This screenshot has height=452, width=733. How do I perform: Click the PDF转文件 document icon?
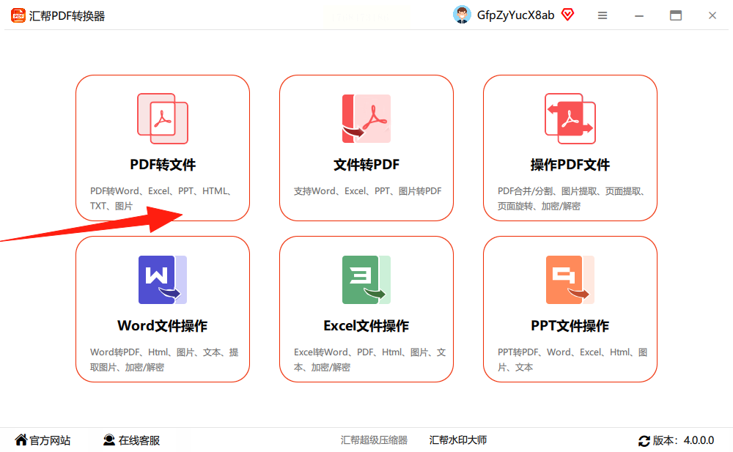coord(163,119)
